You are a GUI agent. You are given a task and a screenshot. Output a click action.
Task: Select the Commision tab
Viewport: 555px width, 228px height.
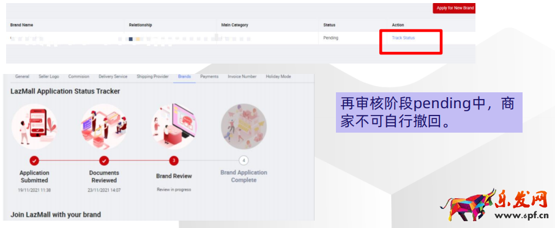click(78, 76)
